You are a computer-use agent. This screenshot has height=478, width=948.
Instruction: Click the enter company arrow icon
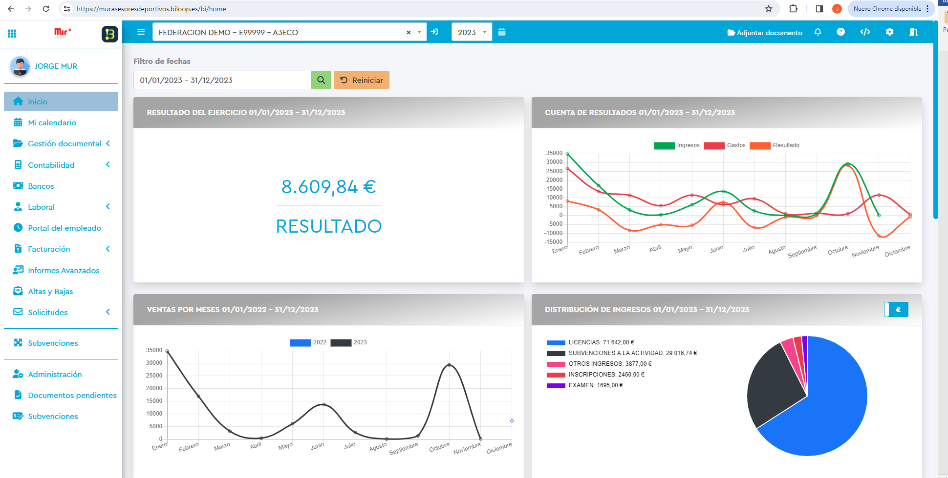[x=434, y=32]
